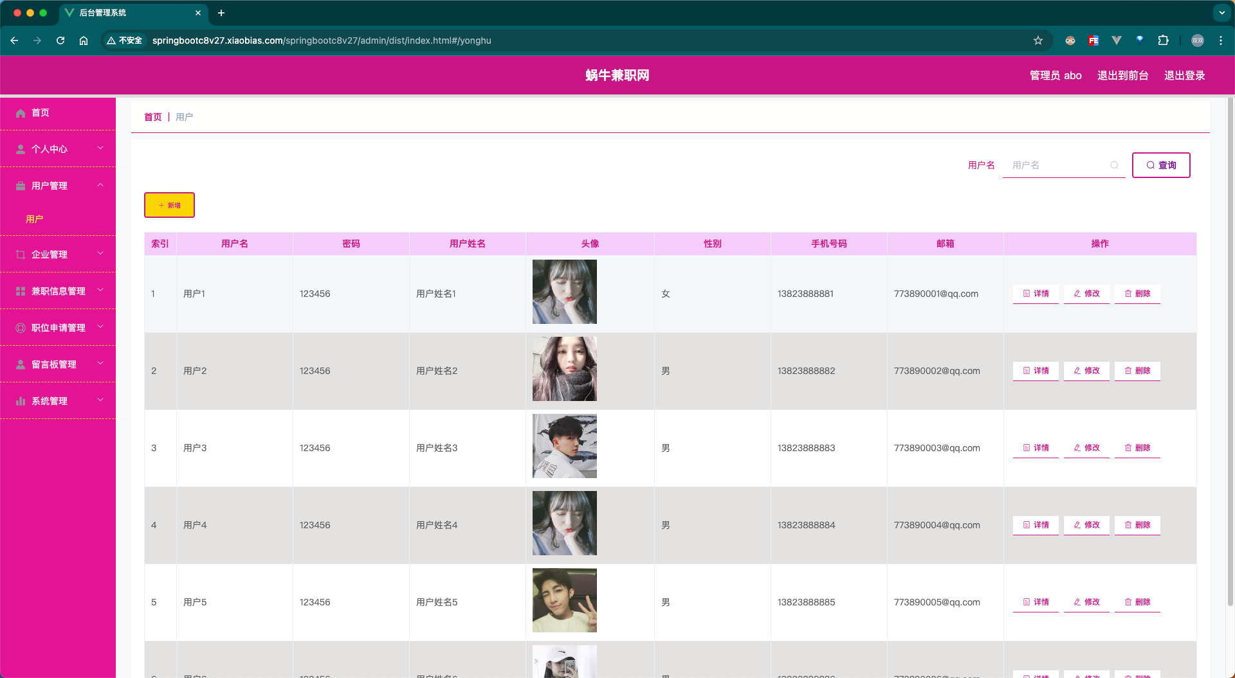The width and height of the screenshot is (1235, 678).
Task: Click 退出登录 in the header
Action: click(1185, 75)
